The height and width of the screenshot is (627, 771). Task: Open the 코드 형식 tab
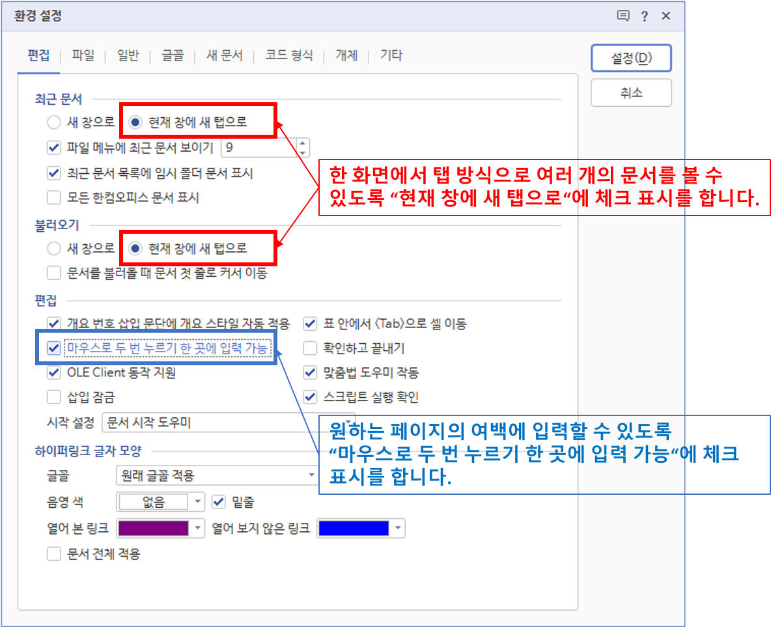pos(289,56)
